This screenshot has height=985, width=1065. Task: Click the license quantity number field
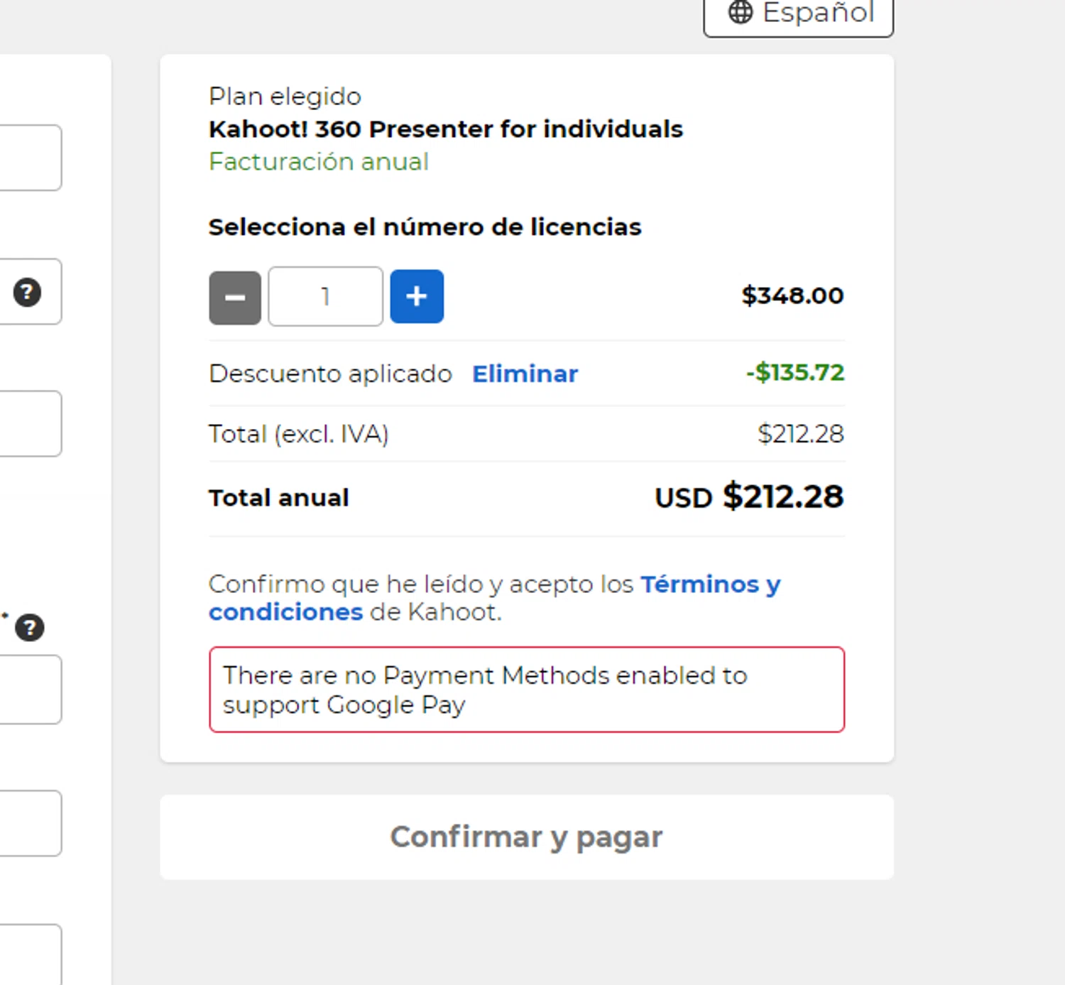(x=325, y=297)
